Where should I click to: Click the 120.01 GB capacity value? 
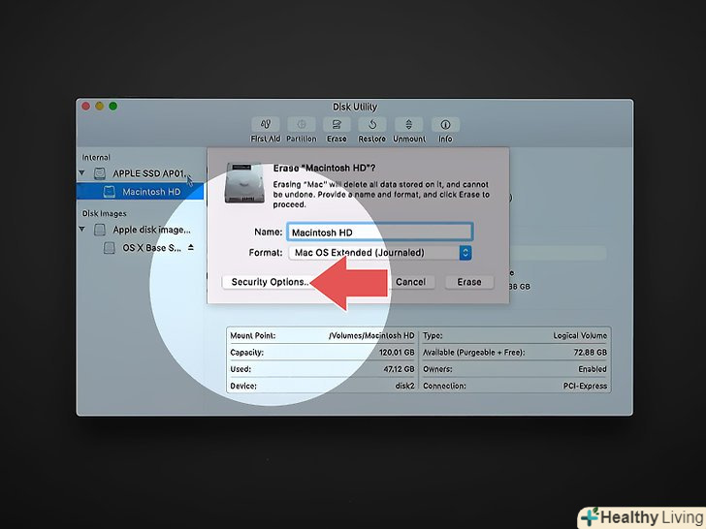tap(397, 353)
